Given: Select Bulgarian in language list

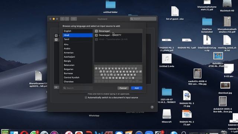Looking at the screenshot, I should coord(78,69).
